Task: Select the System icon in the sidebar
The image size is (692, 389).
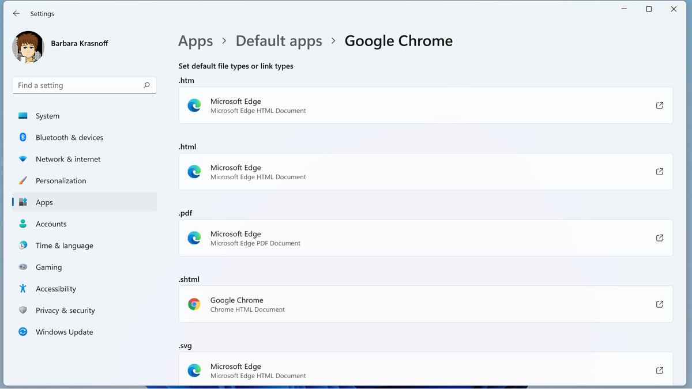Action: [x=23, y=116]
